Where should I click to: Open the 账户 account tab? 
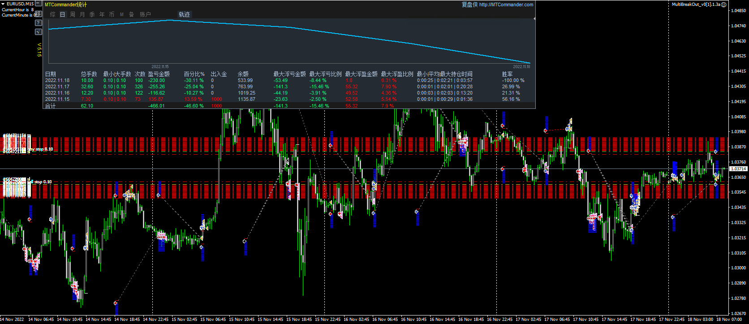[145, 14]
